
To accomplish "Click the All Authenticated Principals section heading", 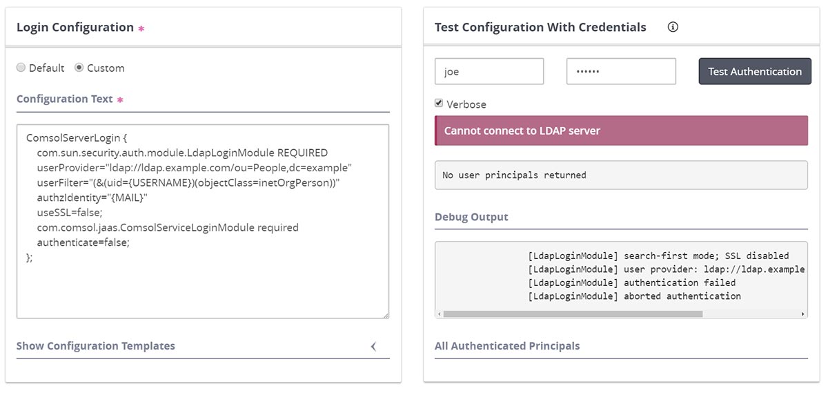I will point(507,346).
